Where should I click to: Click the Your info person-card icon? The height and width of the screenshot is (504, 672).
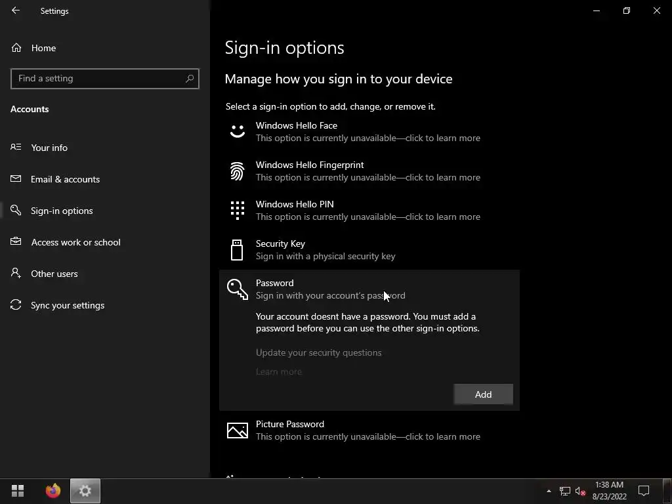pyautogui.click(x=16, y=147)
